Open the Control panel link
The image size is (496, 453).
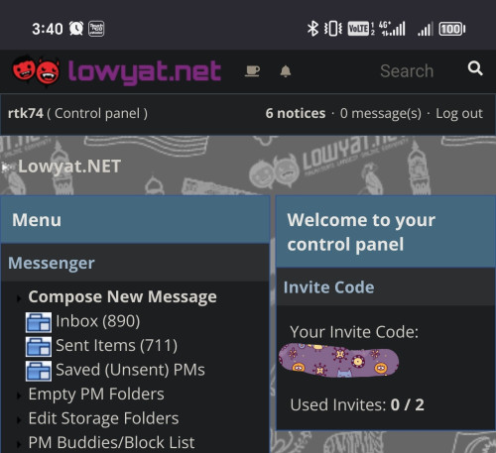point(97,113)
